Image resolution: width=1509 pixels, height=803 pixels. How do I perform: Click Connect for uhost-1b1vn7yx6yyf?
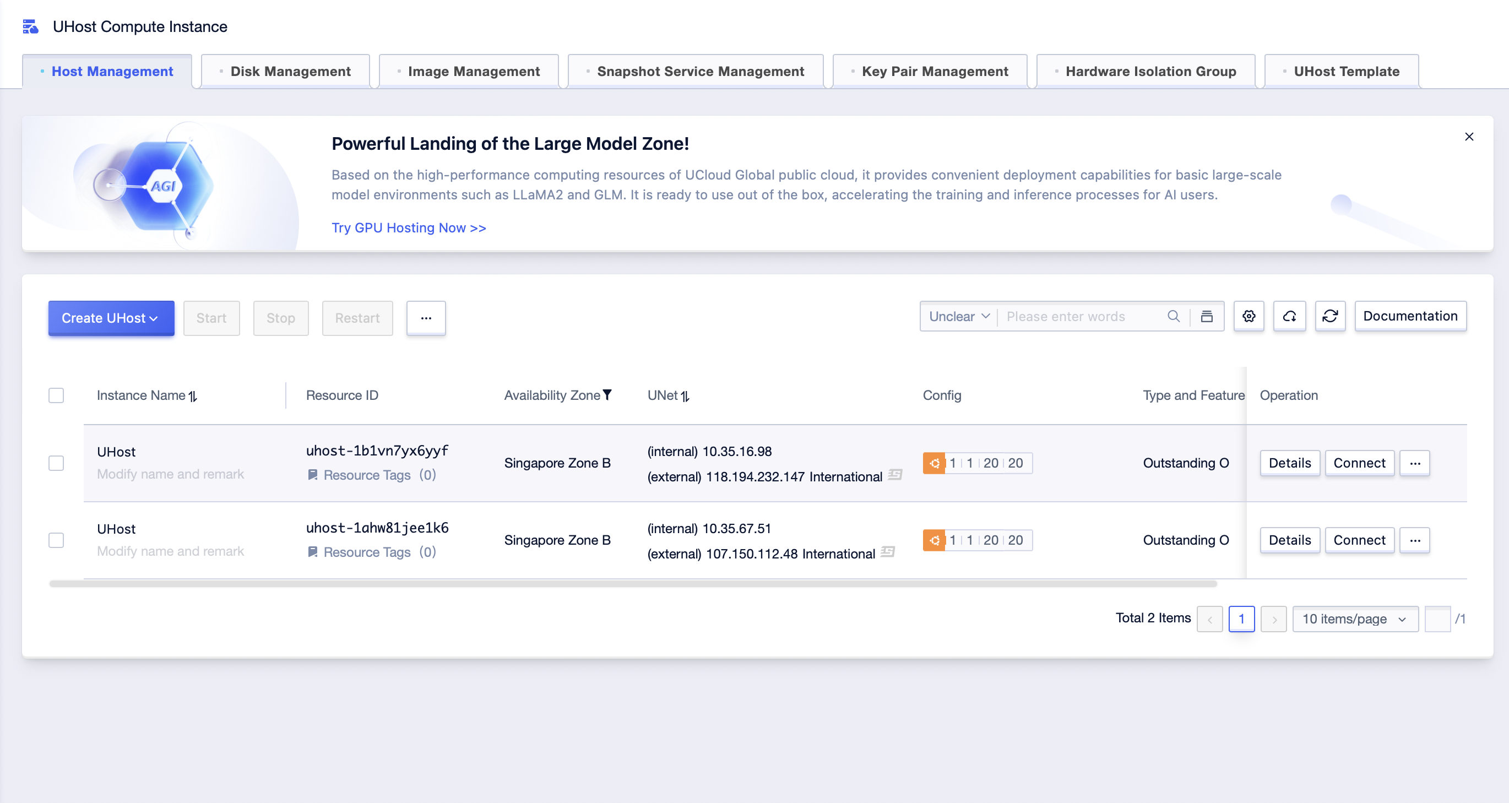tap(1359, 463)
